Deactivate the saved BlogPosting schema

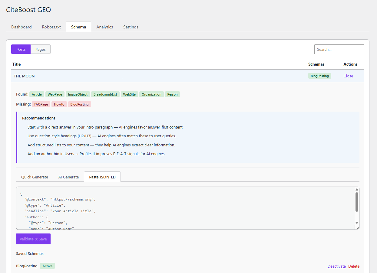336,266
